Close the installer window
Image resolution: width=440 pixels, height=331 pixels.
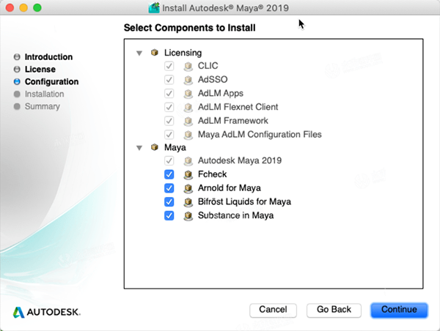(x=10, y=7)
